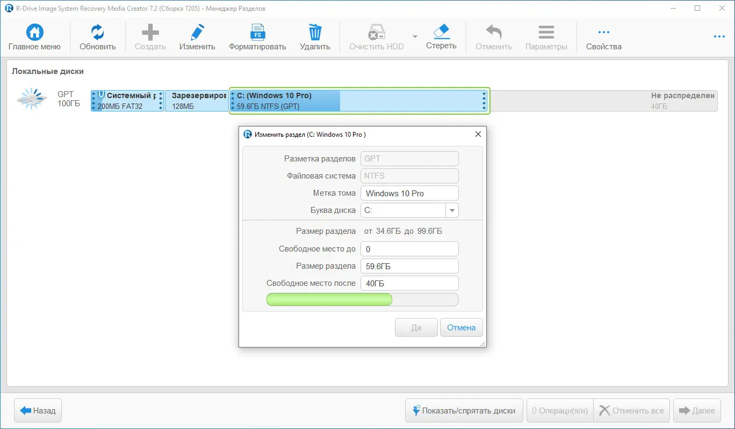Click the Удалить trash bin icon
Viewport: 735px width, 429px height.
pos(315,32)
